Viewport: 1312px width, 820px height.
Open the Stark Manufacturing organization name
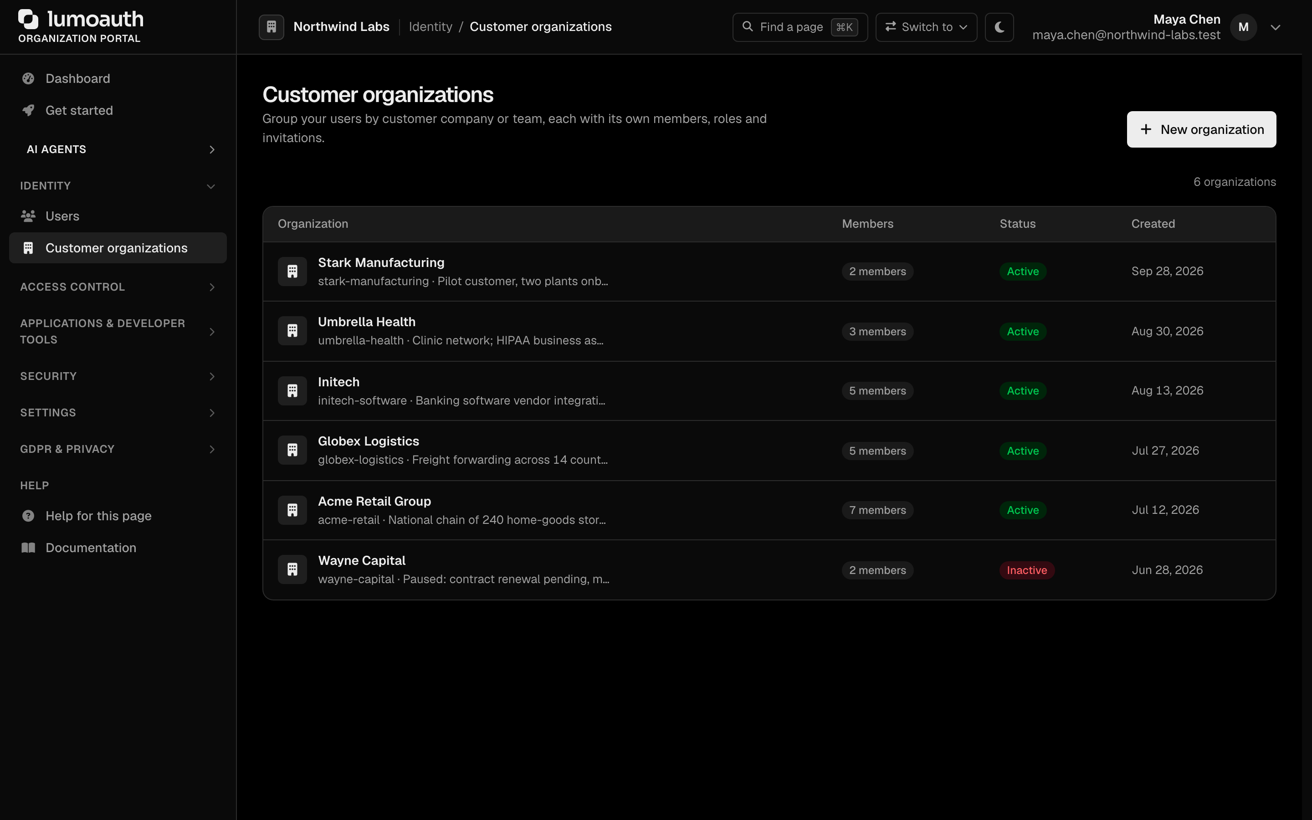click(381, 262)
